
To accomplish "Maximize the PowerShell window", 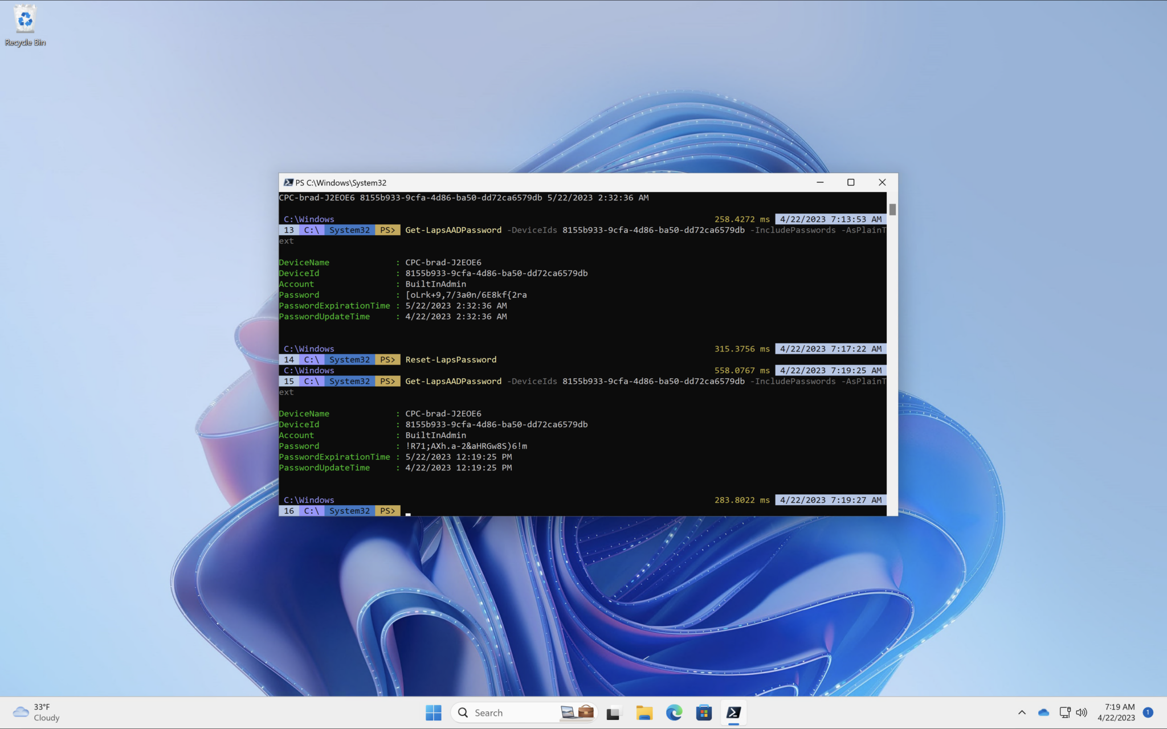I will (x=851, y=182).
